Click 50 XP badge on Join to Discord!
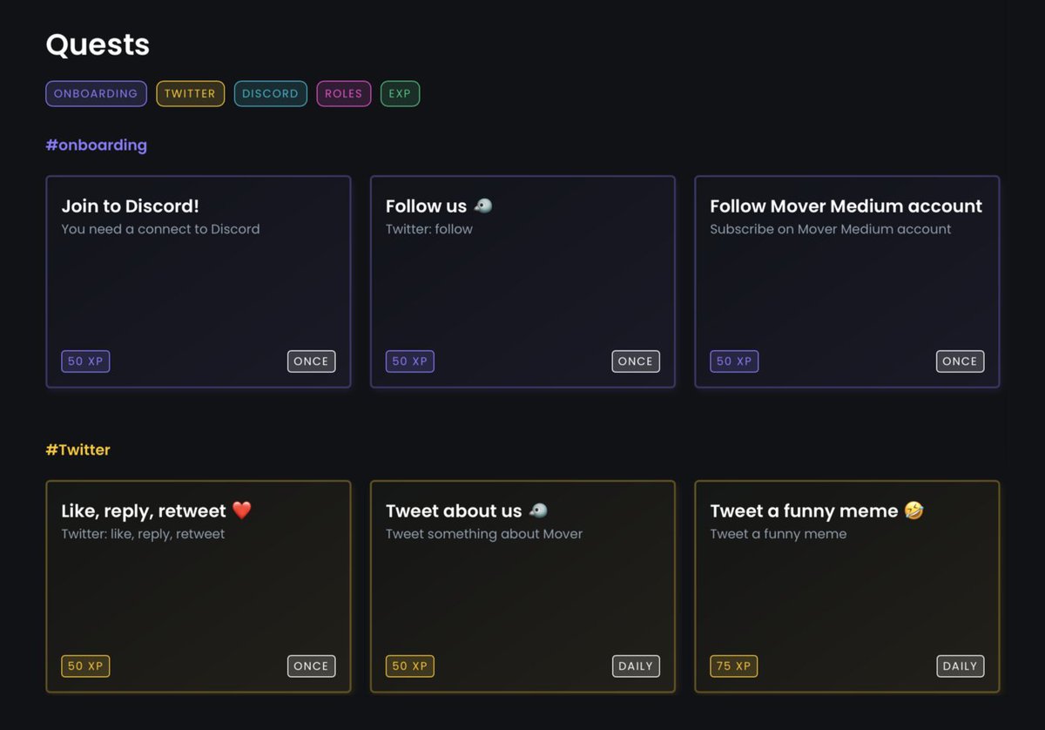This screenshot has height=730, width=1045. [x=85, y=362]
